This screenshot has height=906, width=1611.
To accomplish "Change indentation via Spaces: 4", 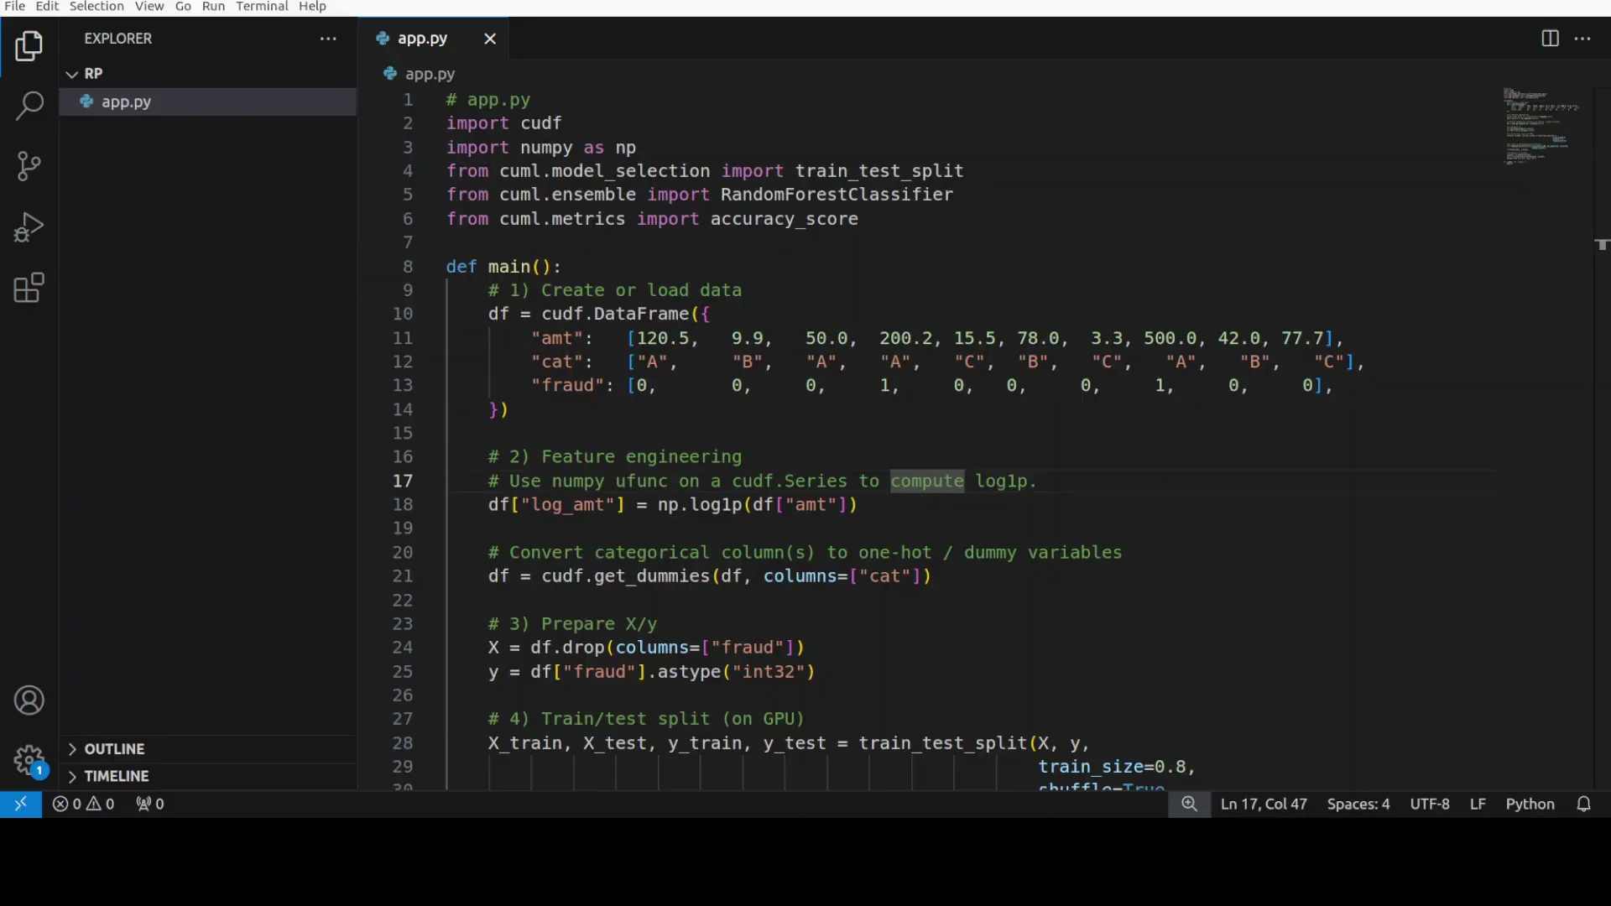I will point(1358,804).
